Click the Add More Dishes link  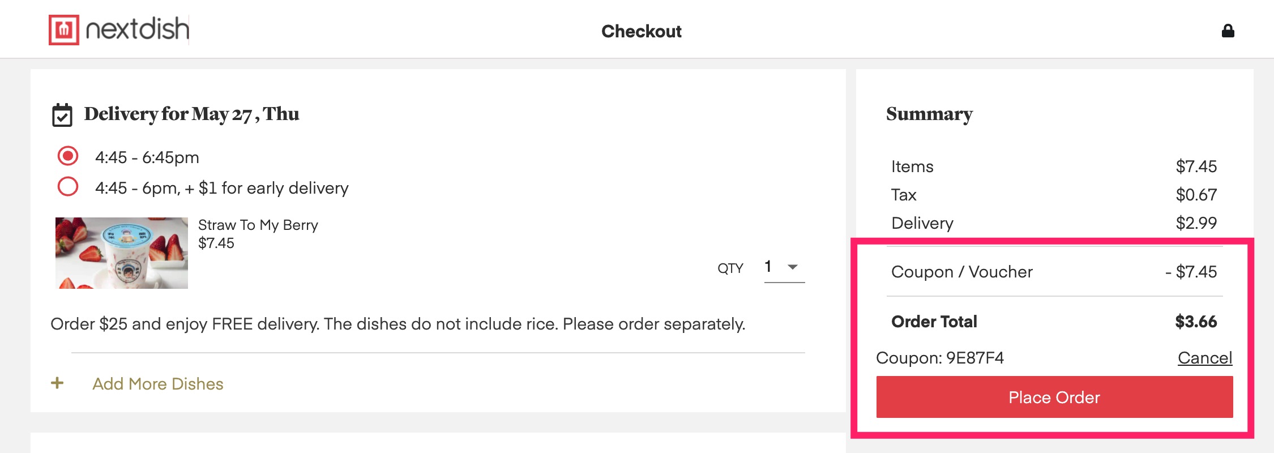[158, 384]
